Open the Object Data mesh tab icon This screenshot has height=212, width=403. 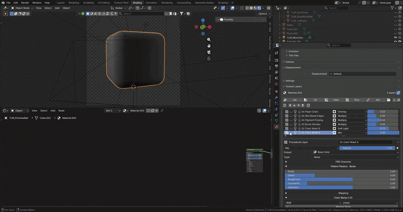pyautogui.click(x=277, y=121)
